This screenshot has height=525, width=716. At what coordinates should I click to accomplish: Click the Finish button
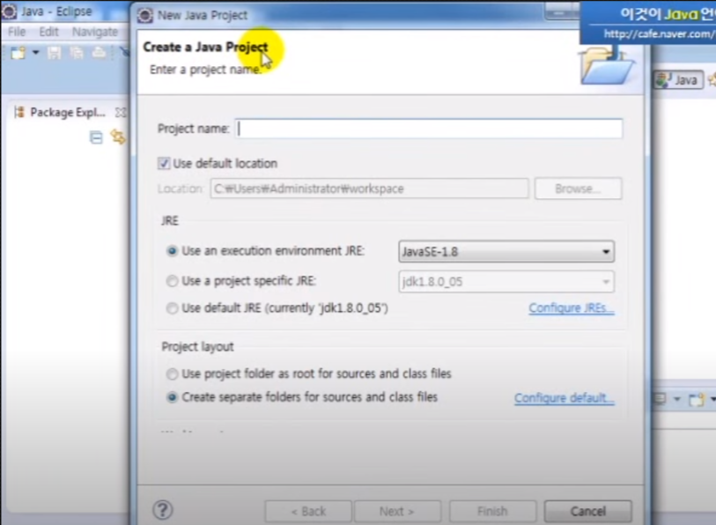(492, 511)
